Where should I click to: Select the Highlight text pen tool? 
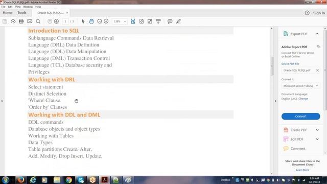(178, 21)
